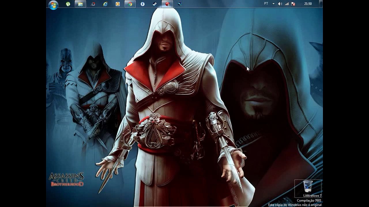The height and width of the screenshot is (207, 369).
Task: Open the volume speaker tray icon
Action: pyautogui.click(x=280, y=4)
